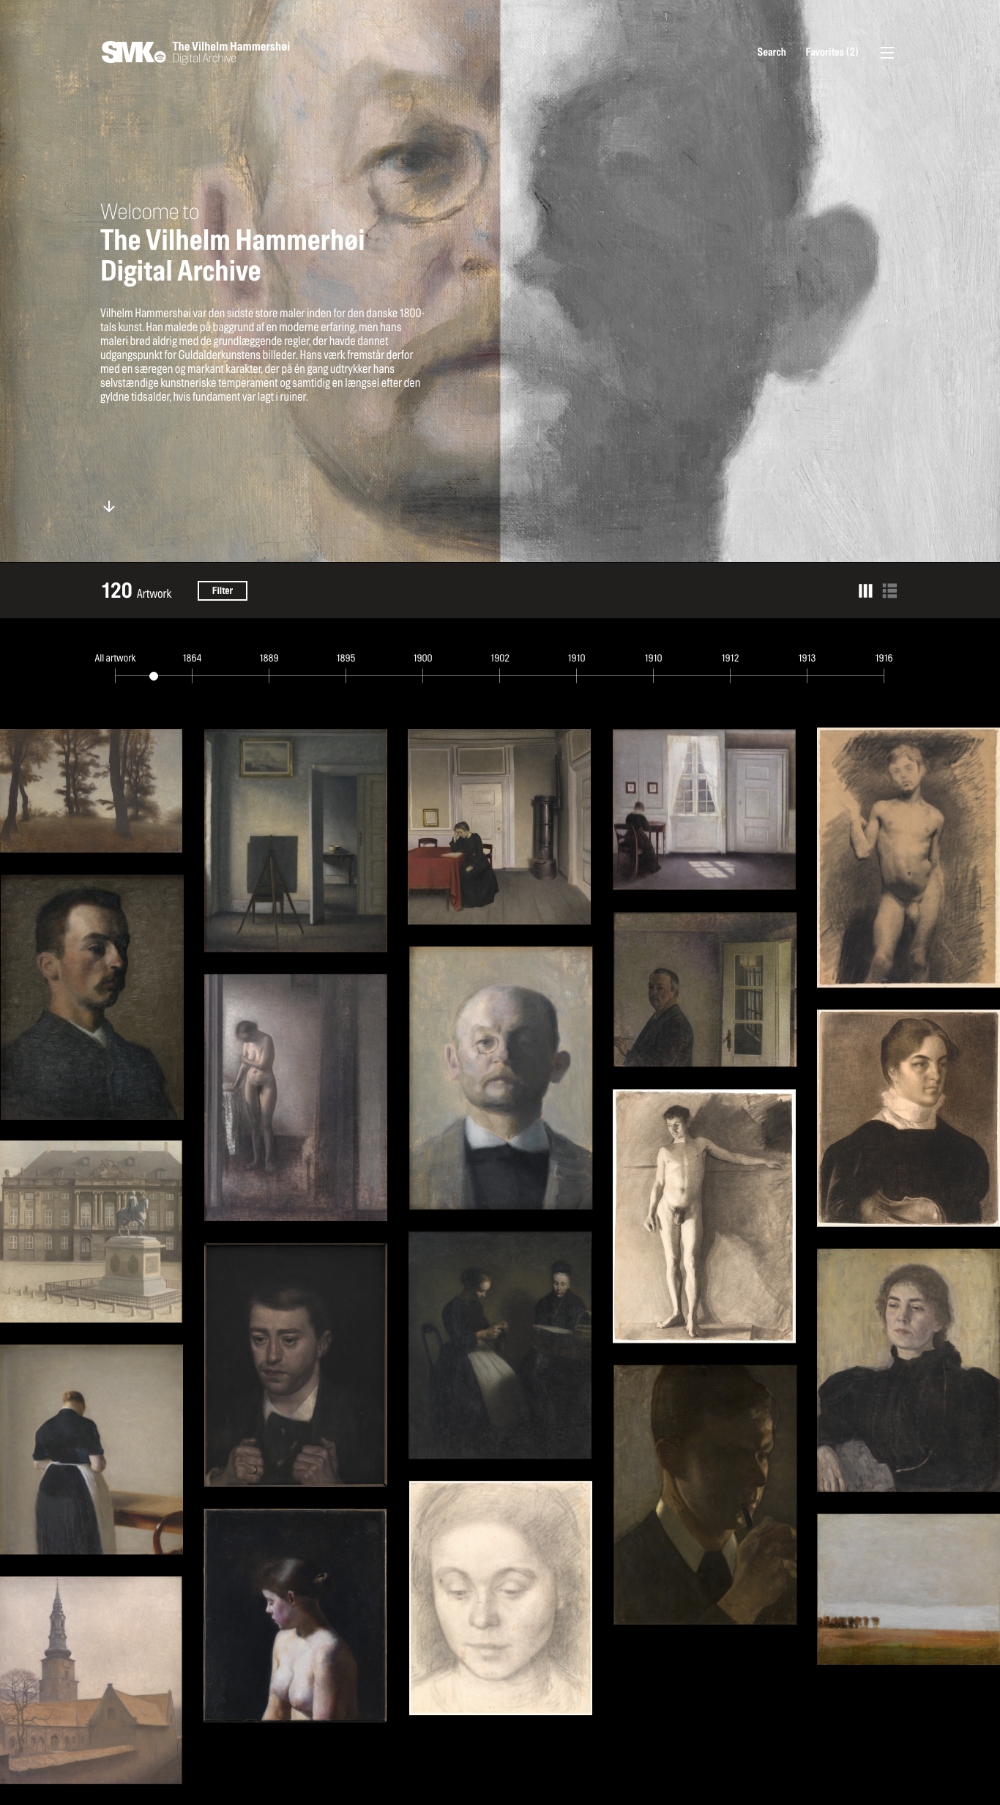Open the shadowy profile portrait with pipe

(705, 1494)
